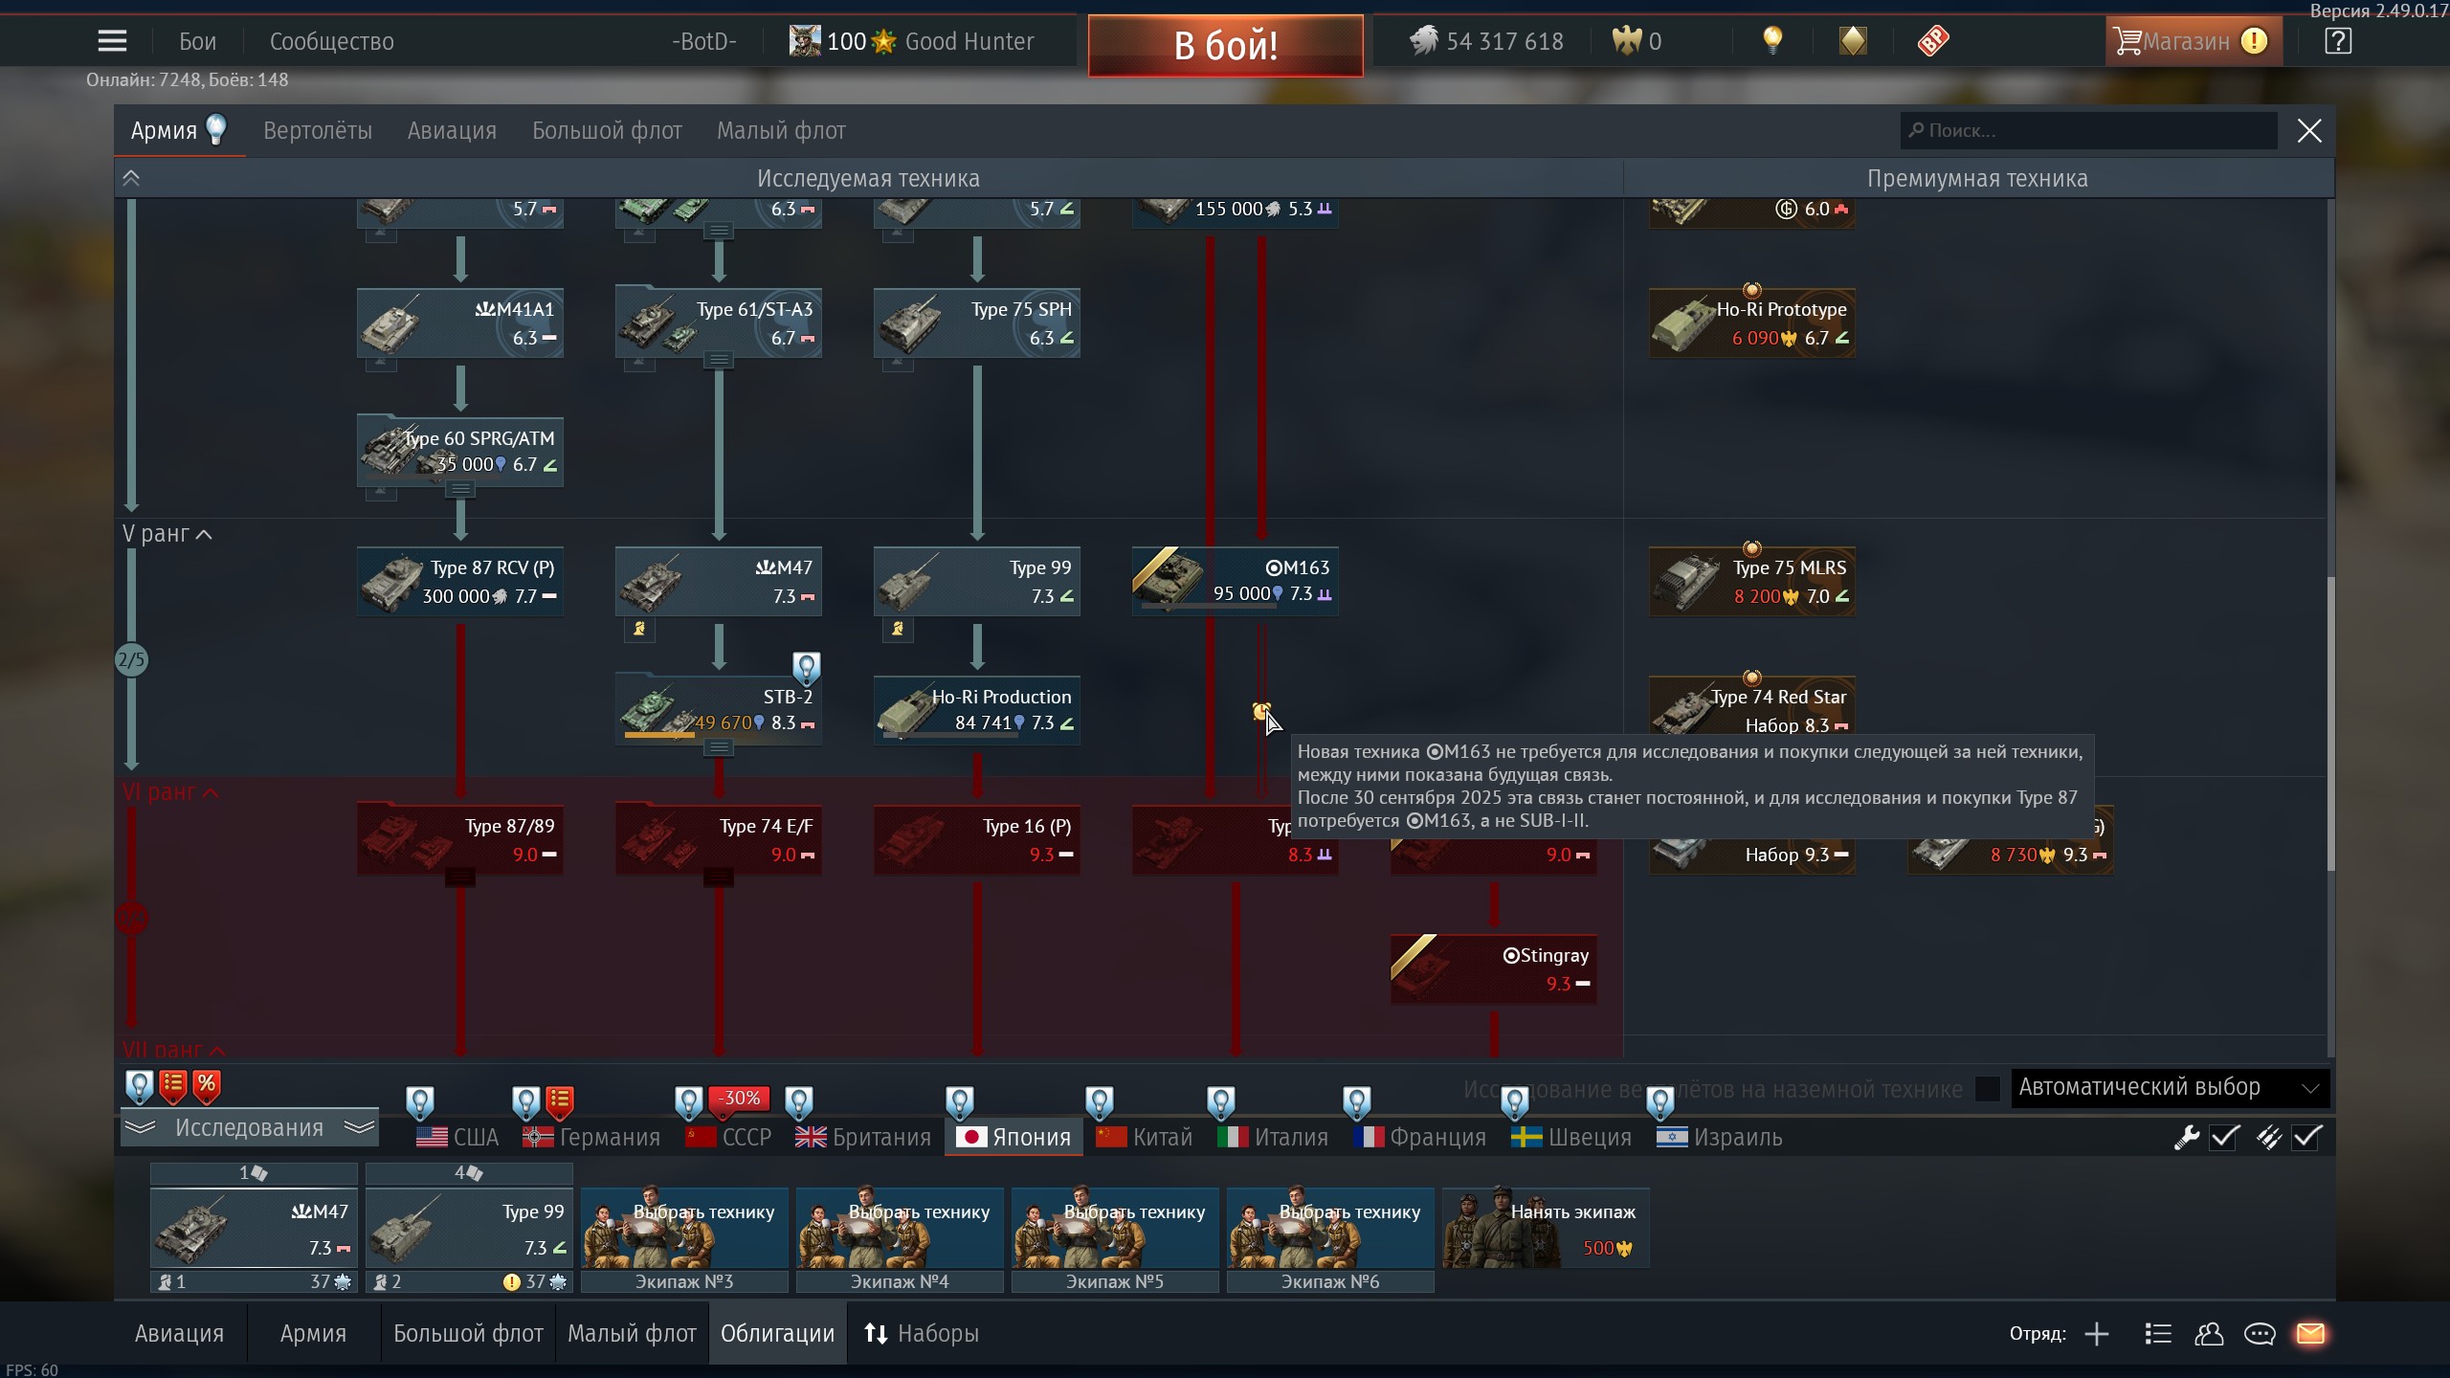Select Германия nation tab
The image size is (2450, 1378).
591,1137
